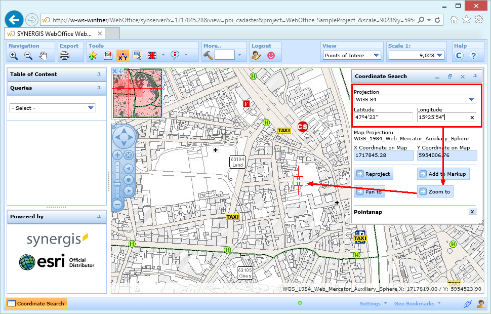Image resolution: width=491 pixels, height=314 pixels.
Task: Click the red power Logout icon
Action: (271, 56)
